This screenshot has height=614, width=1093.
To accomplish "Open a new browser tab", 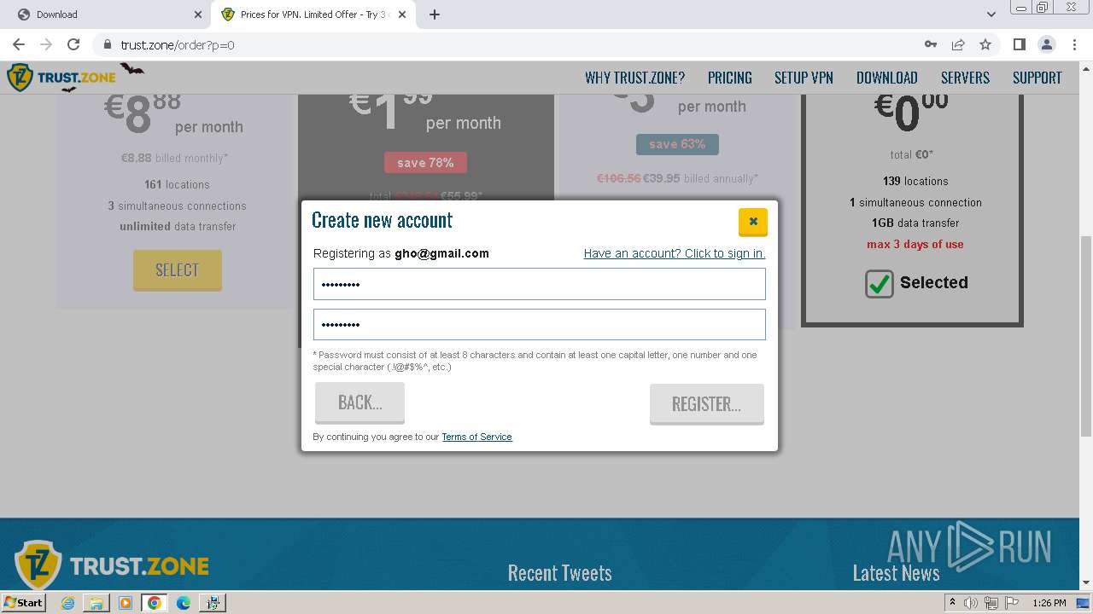I will 435,14.
